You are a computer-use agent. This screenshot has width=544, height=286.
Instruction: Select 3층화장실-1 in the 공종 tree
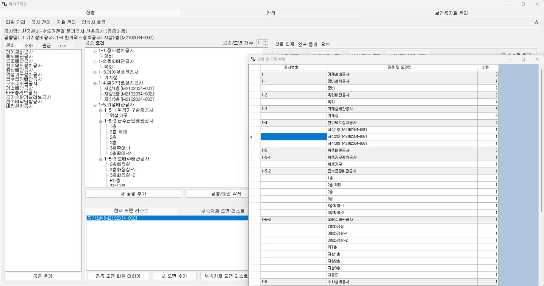(122, 170)
